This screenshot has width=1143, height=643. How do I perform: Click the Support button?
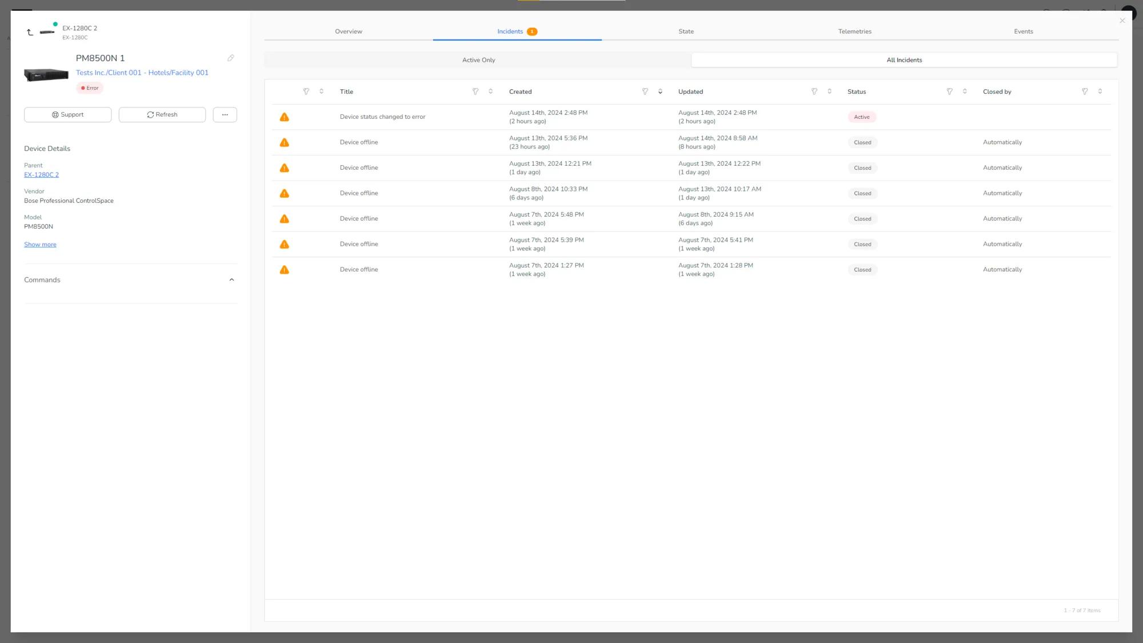tap(68, 115)
